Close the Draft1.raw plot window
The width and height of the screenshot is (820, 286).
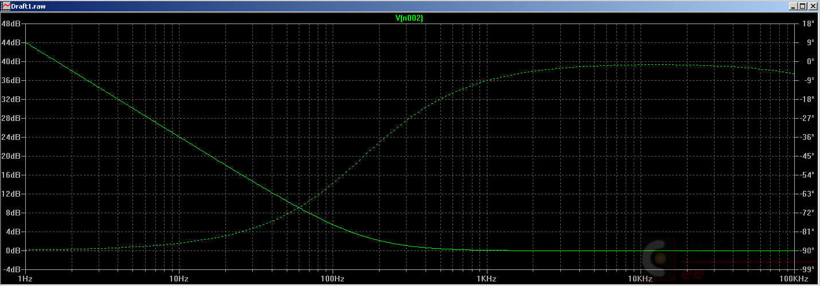pos(813,6)
